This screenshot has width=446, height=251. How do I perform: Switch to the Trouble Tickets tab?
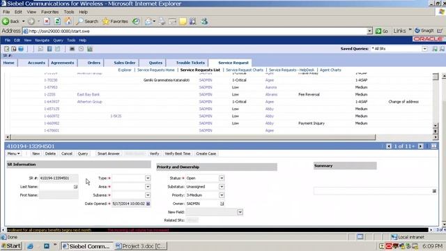[190, 63]
